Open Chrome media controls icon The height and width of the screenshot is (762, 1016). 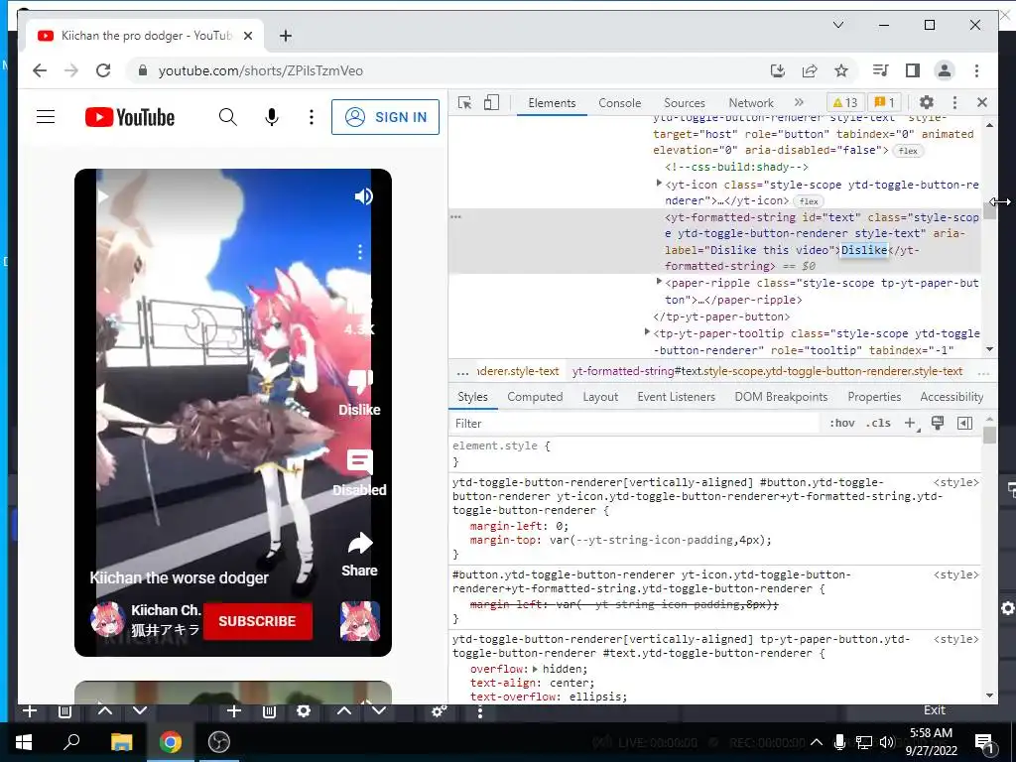880,70
